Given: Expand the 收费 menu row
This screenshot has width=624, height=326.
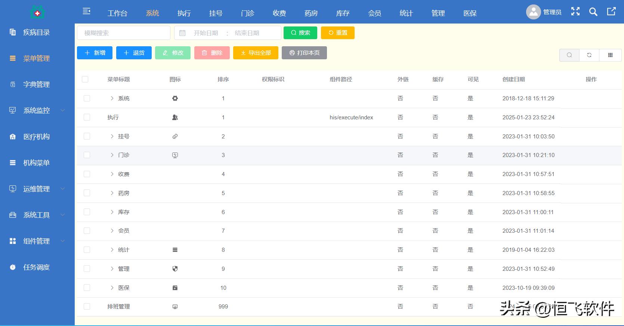Looking at the screenshot, I should [112, 174].
